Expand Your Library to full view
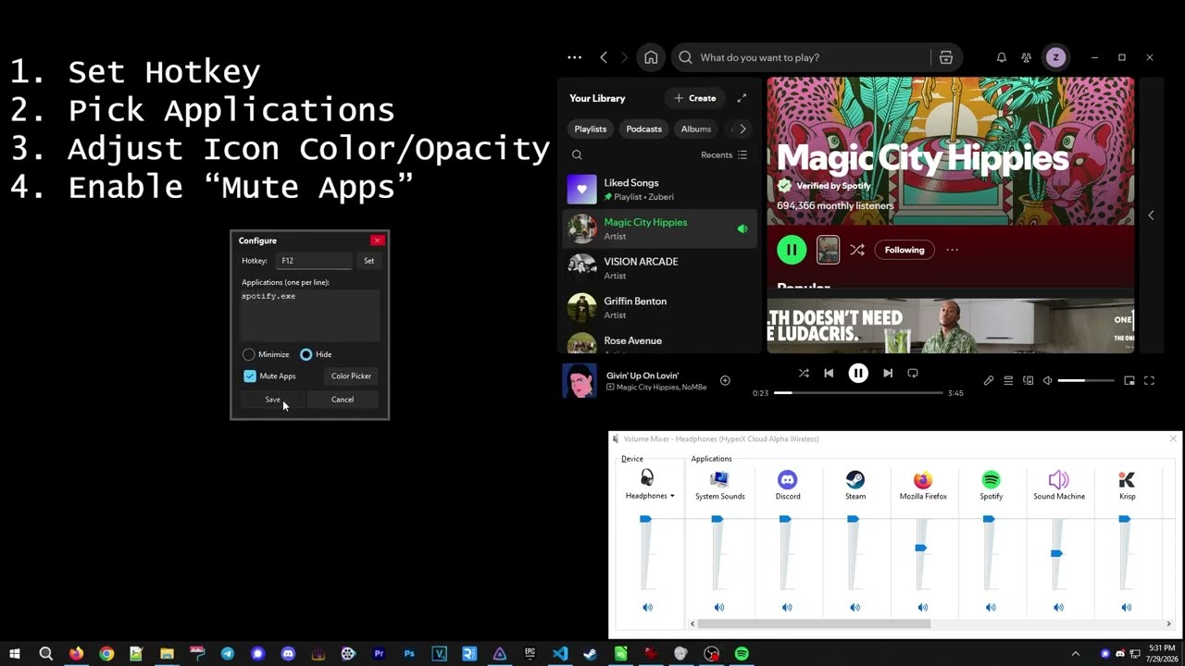The image size is (1185, 666). pyautogui.click(x=742, y=98)
